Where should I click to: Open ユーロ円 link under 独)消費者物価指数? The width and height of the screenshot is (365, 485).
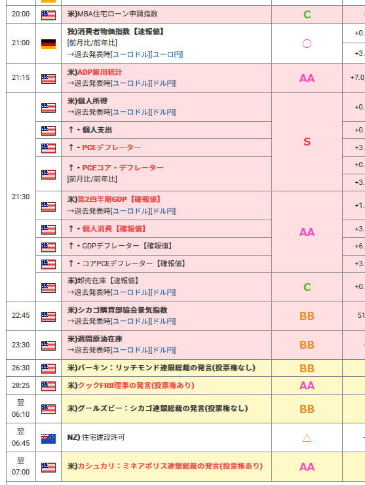point(166,54)
